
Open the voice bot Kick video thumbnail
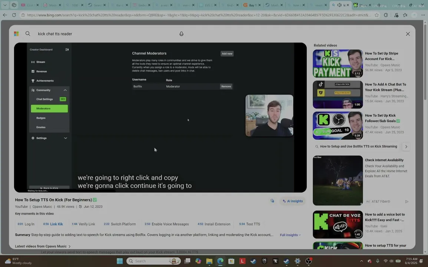pos(338,224)
